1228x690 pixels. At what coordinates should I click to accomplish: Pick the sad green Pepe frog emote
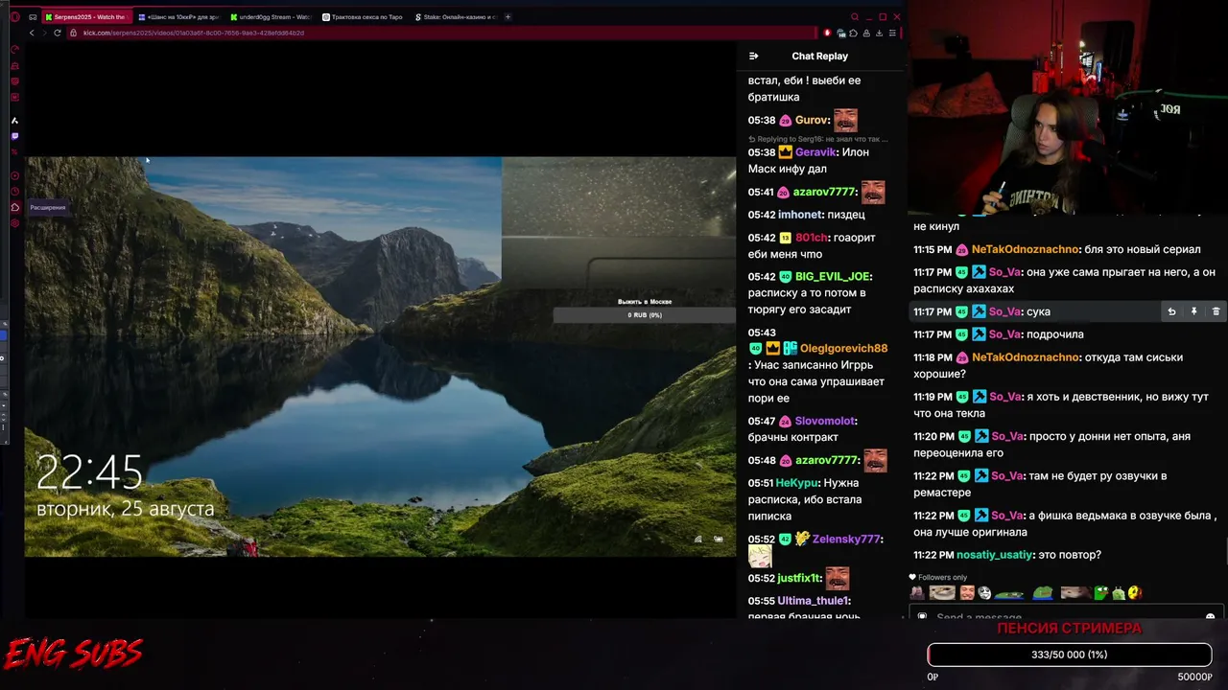click(1043, 593)
